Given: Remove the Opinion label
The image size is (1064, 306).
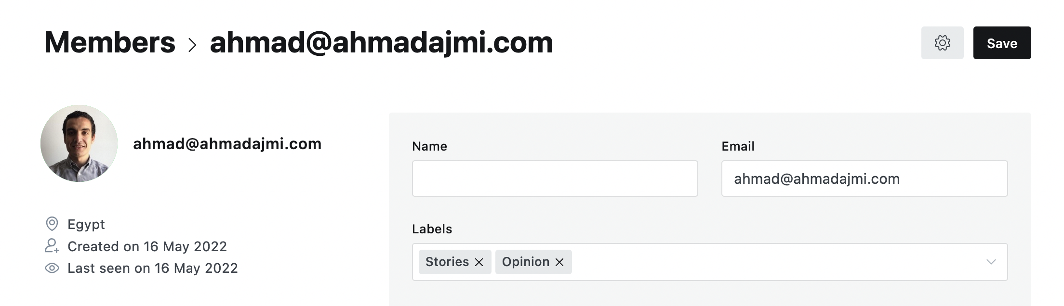Looking at the screenshot, I should click(559, 262).
